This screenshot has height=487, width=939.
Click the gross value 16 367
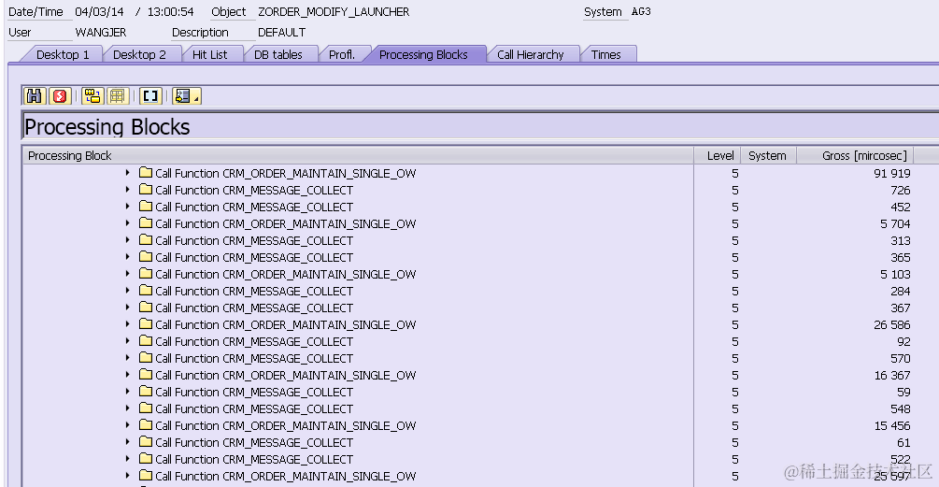891,375
